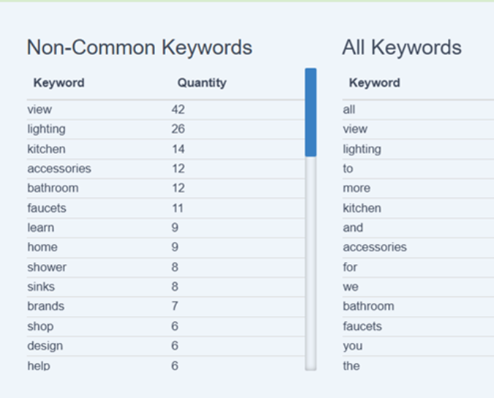This screenshot has height=398, width=494.
Task: Click the Keyword header under All Keywords
Action: point(374,83)
